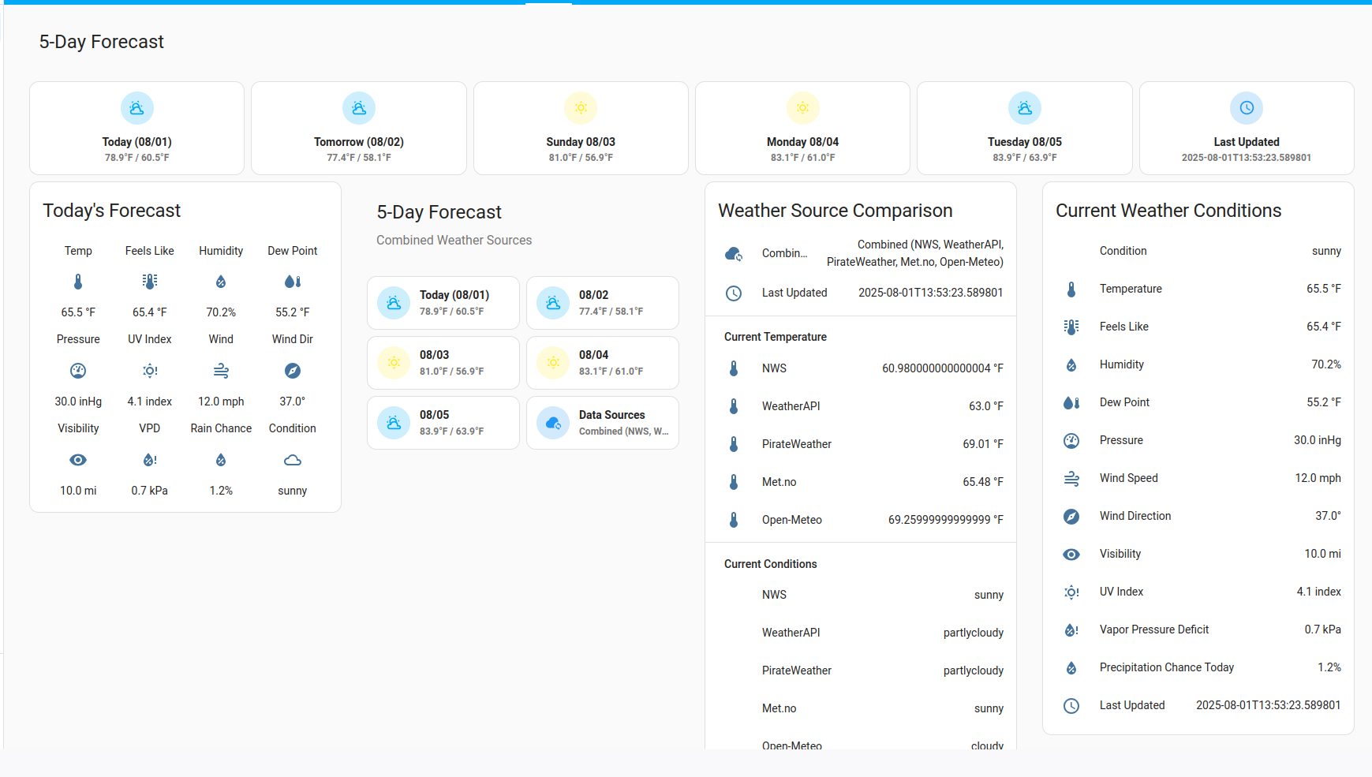Click the PirateWeather partlycloudy condition row
Viewport: 1372px width, 777px height.
tap(861, 671)
